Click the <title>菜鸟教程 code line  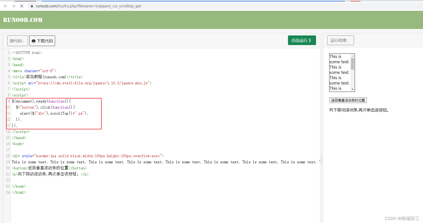coord(47,77)
